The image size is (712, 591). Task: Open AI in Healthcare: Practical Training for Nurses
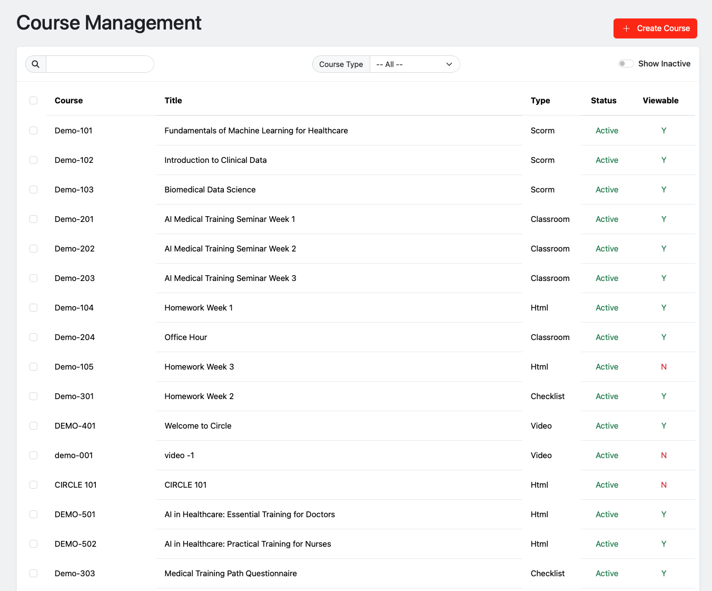[248, 544]
